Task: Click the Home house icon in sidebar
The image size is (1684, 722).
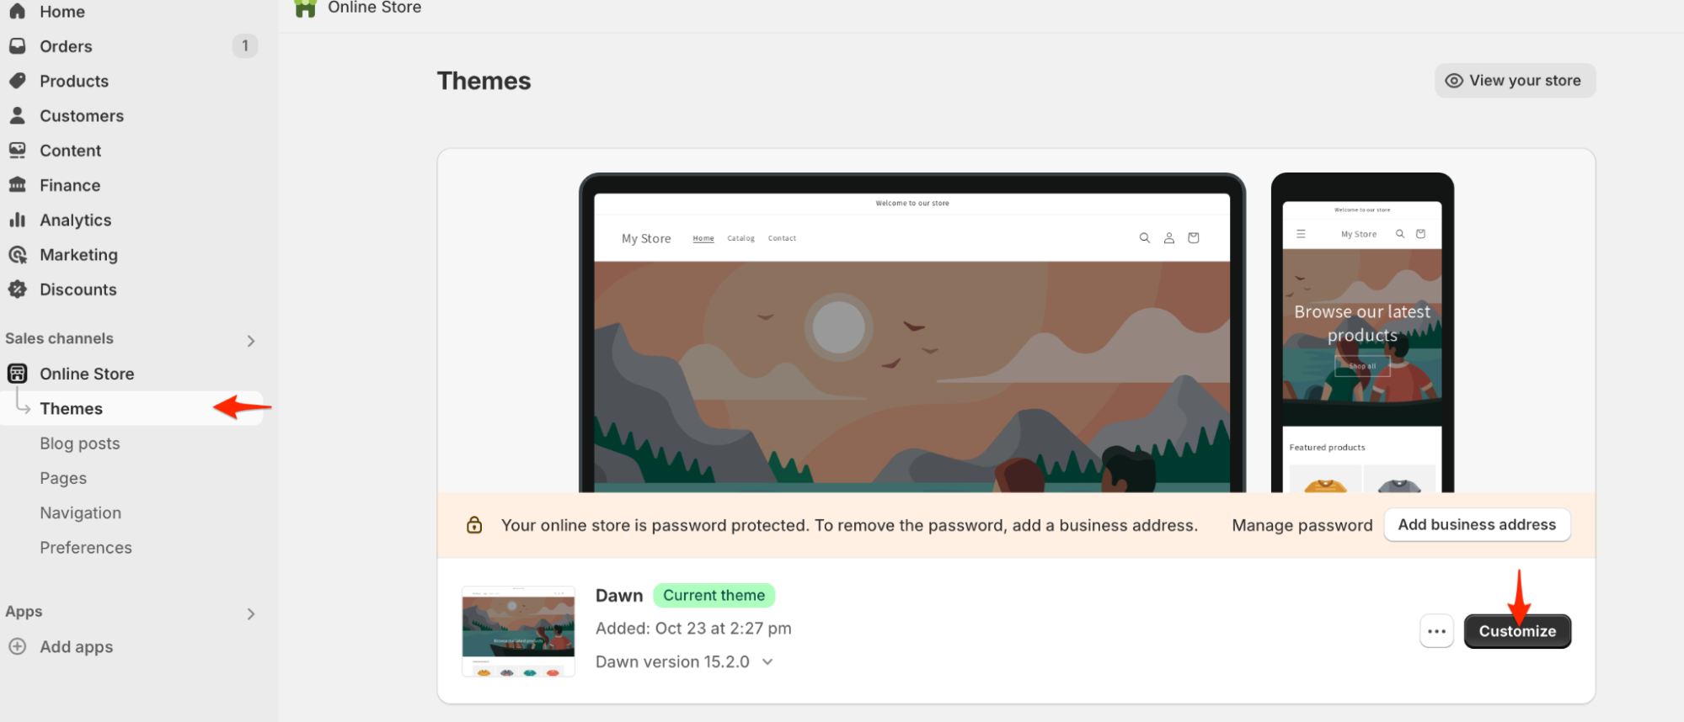Action: (17, 11)
